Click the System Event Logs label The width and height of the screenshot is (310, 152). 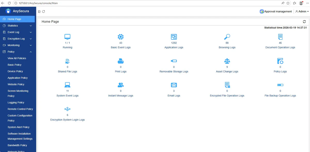click(x=67, y=95)
